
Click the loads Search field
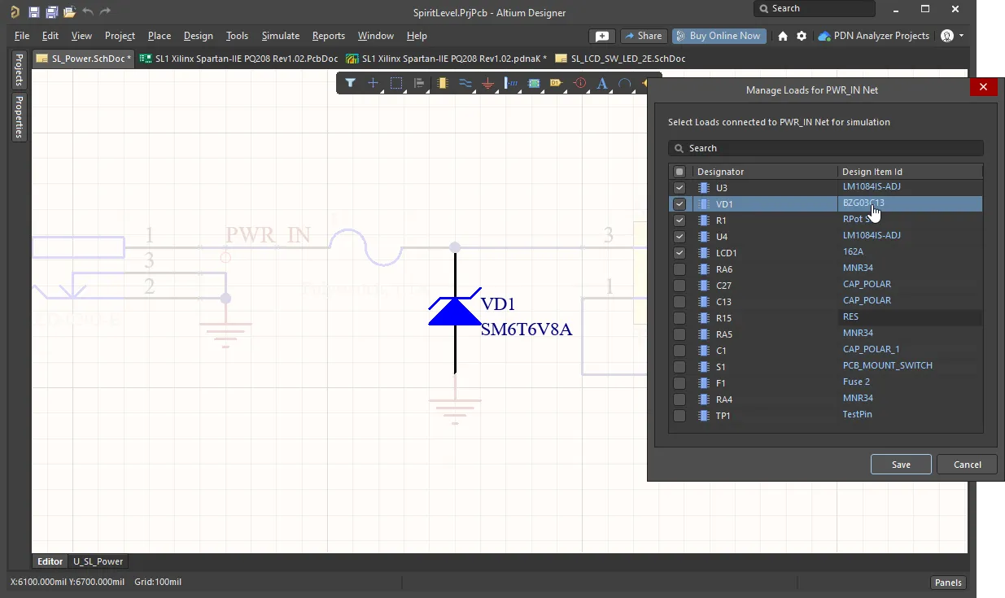tap(826, 148)
